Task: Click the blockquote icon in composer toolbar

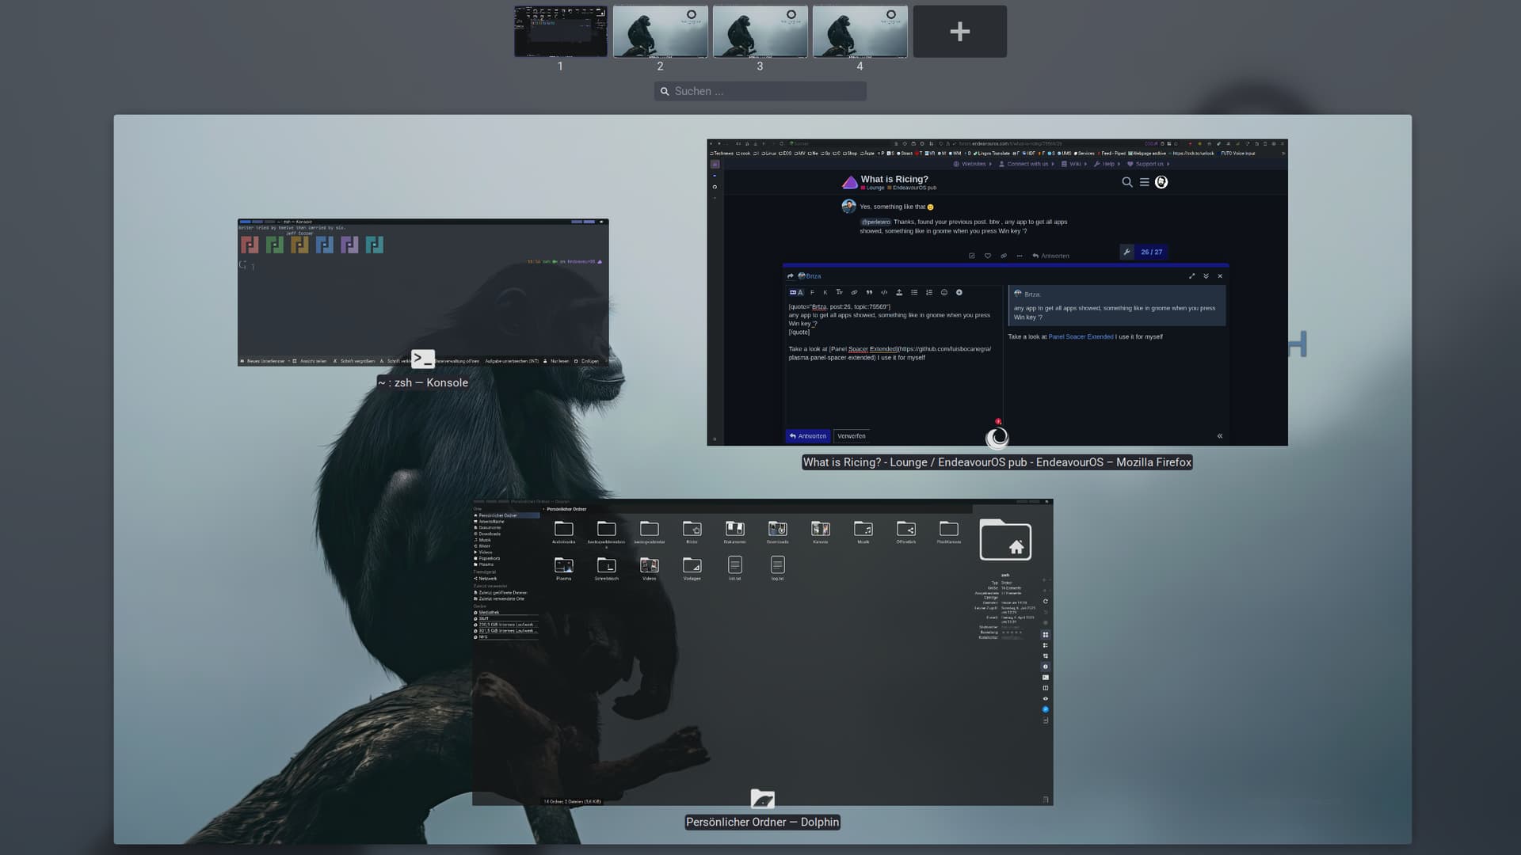Action: click(x=869, y=292)
